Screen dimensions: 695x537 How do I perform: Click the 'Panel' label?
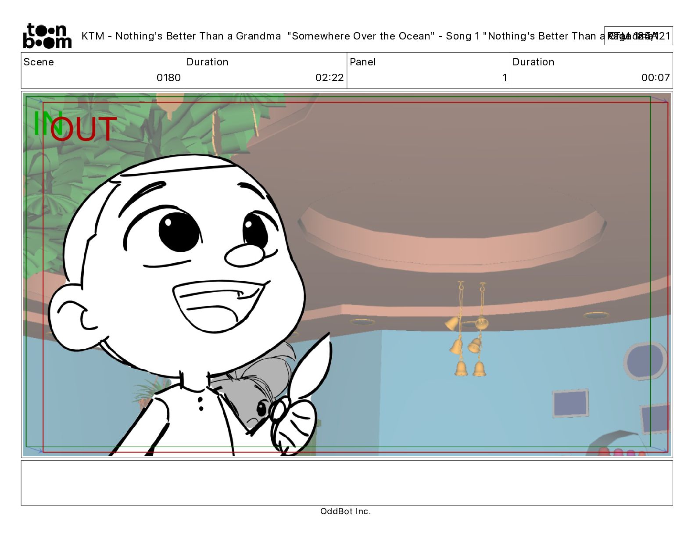(x=363, y=62)
